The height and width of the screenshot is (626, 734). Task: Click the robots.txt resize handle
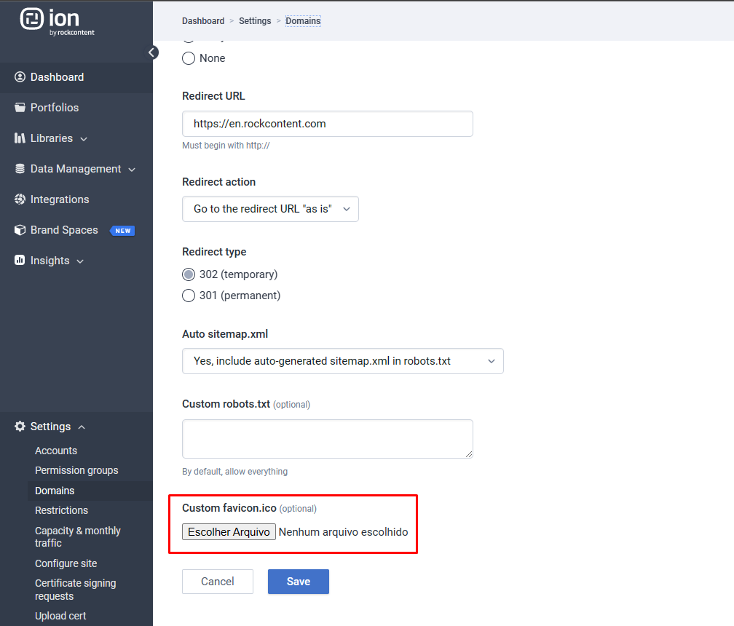pos(469,454)
